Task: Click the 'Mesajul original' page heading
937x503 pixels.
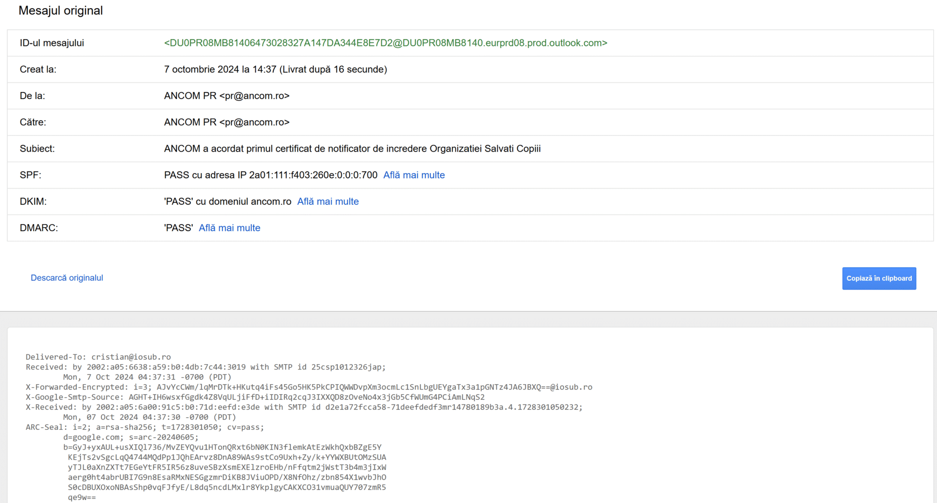Action: tap(61, 11)
